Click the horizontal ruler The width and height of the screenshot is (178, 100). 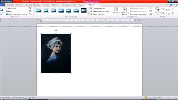coord(90,20)
